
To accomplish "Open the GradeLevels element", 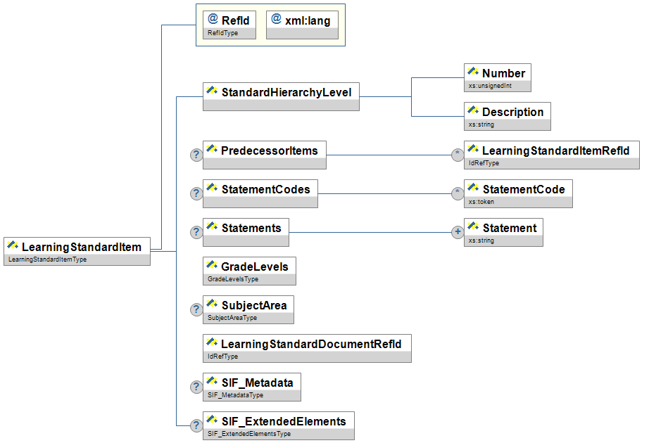I will (x=249, y=267).
